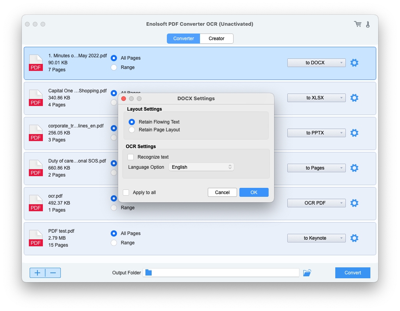
Task: Check the Apply to all checkbox
Action: click(x=126, y=193)
